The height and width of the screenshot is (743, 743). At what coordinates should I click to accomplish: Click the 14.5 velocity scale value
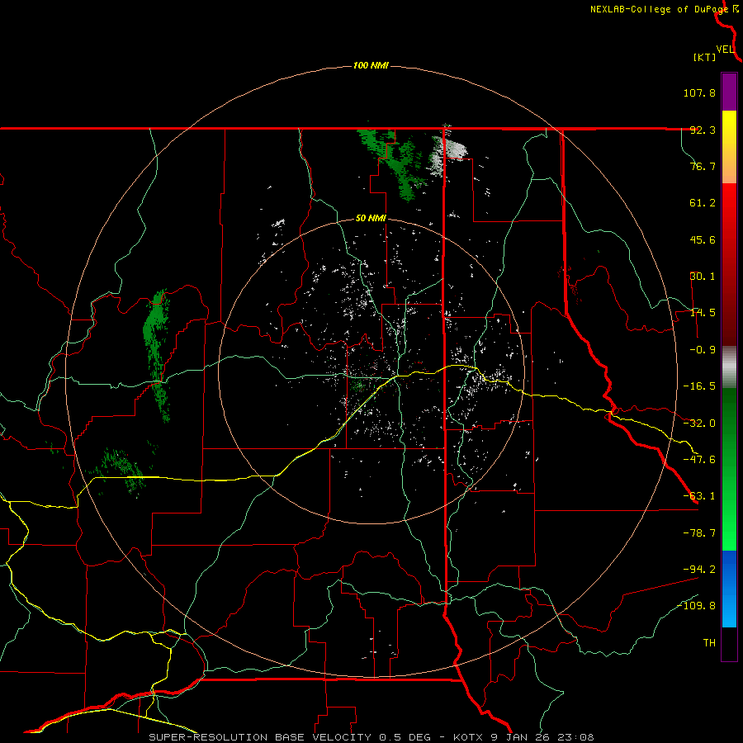703,313
